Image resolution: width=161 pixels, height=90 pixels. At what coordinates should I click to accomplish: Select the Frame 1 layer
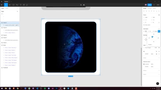[x=10, y=43]
